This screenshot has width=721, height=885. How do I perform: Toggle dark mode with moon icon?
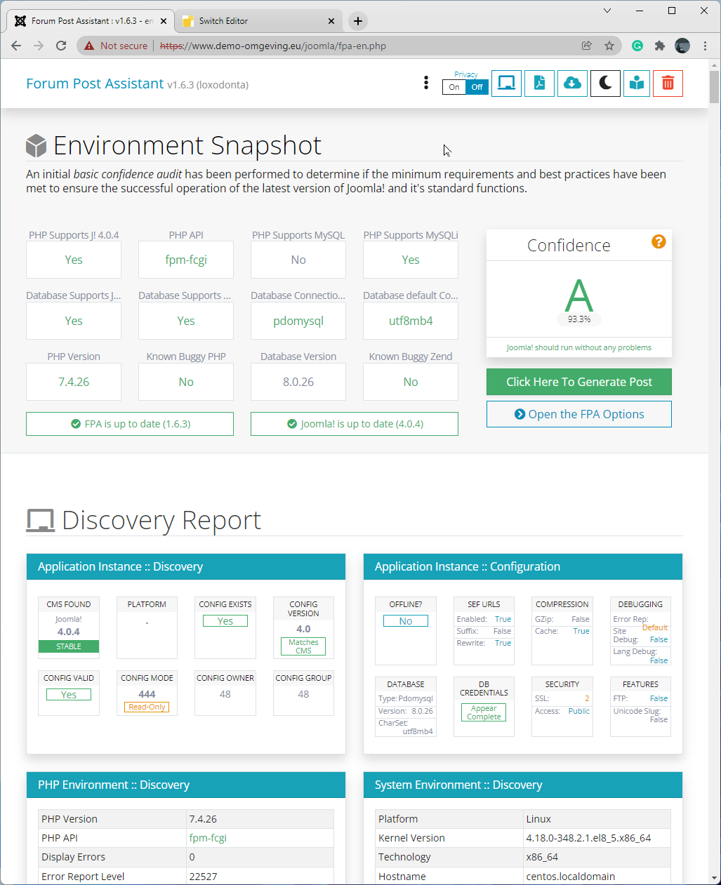click(605, 84)
